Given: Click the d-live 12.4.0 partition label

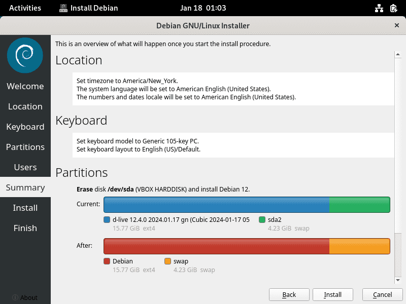Looking at the screenshot, I should click(181, 220).
